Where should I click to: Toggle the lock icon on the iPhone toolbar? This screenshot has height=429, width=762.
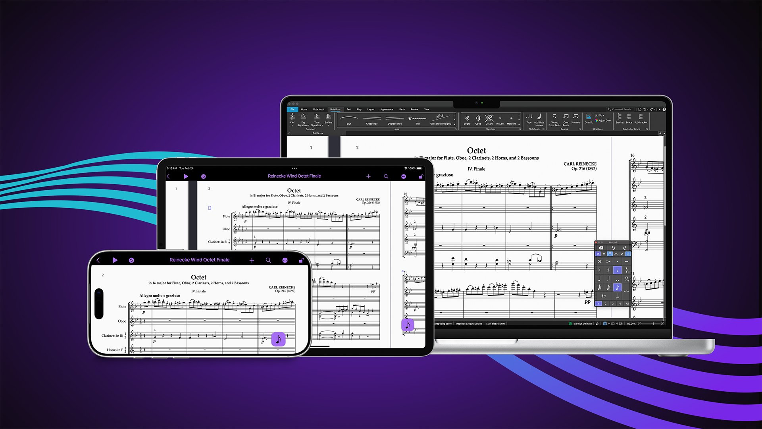tap(301, 260)
